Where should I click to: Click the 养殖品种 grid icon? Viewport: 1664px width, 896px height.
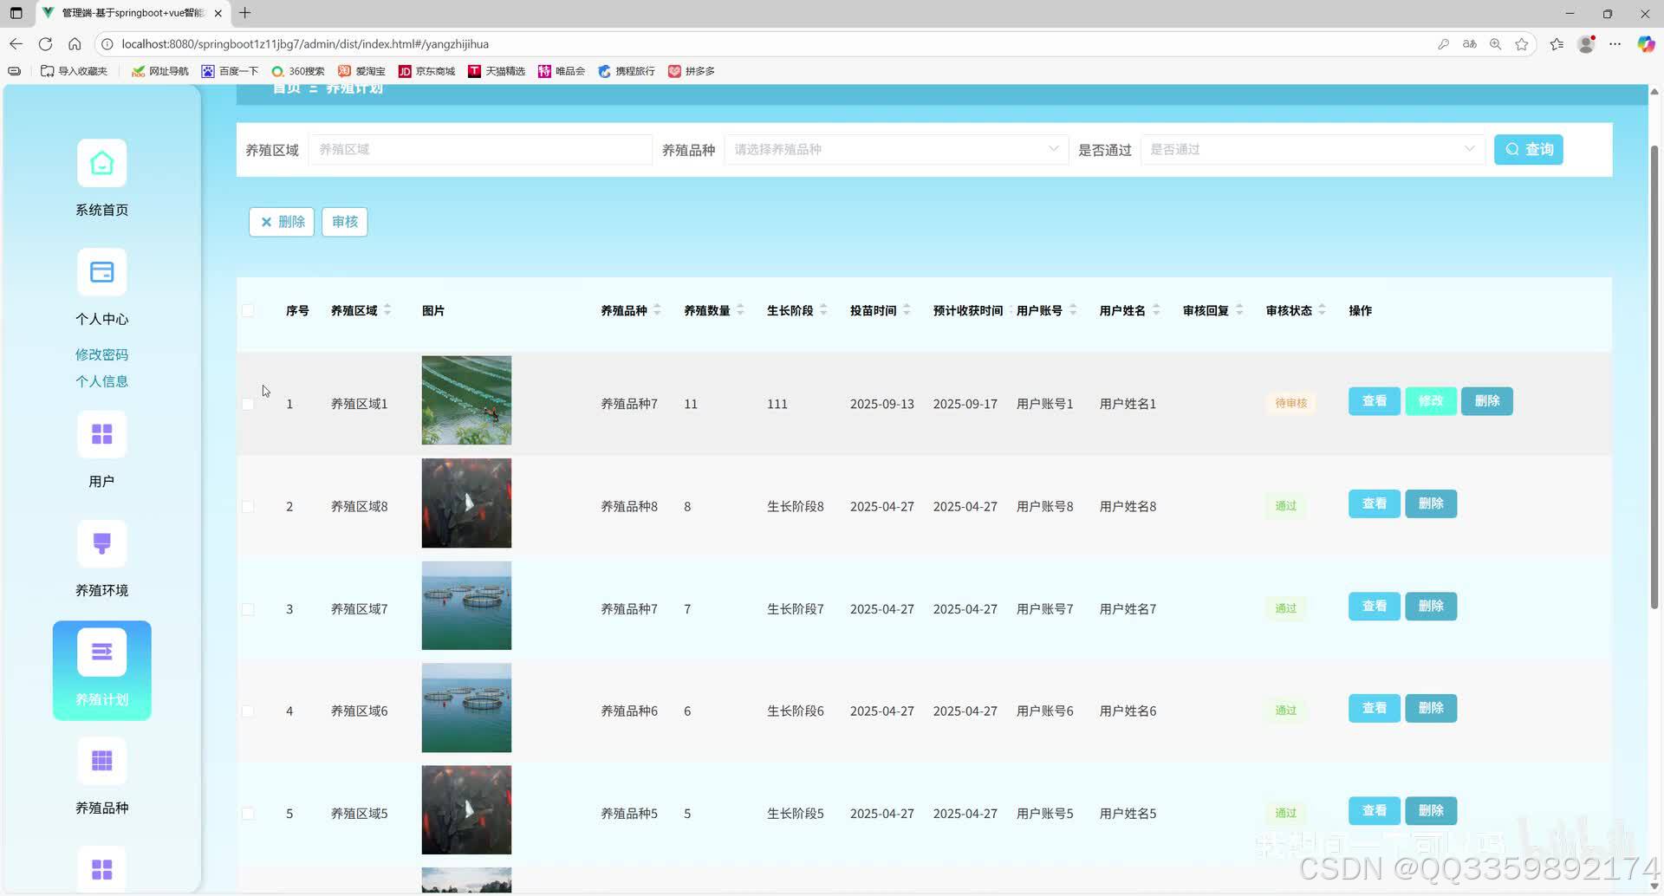pyautogui.click(x=101, y=761)
